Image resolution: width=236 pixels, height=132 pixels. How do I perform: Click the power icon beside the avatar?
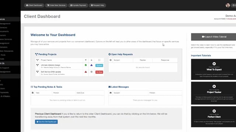point(234,5)
